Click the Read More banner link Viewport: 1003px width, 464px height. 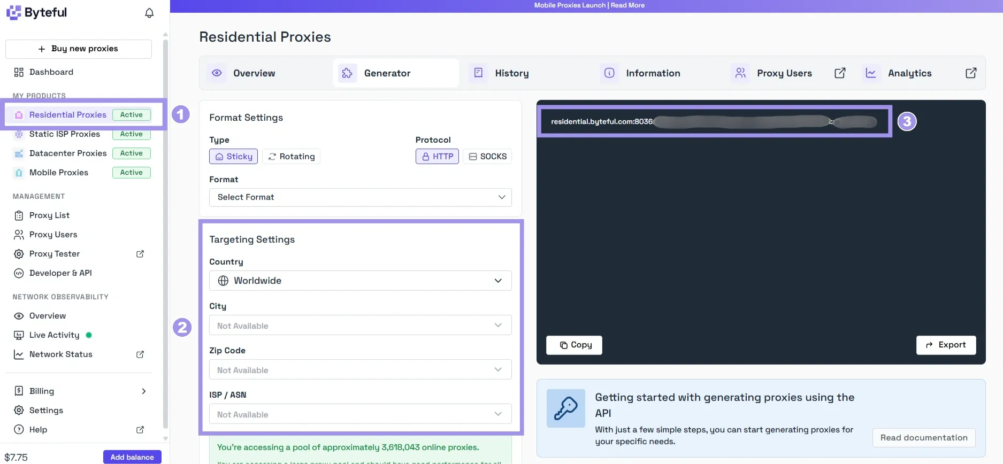coord(627,5)
